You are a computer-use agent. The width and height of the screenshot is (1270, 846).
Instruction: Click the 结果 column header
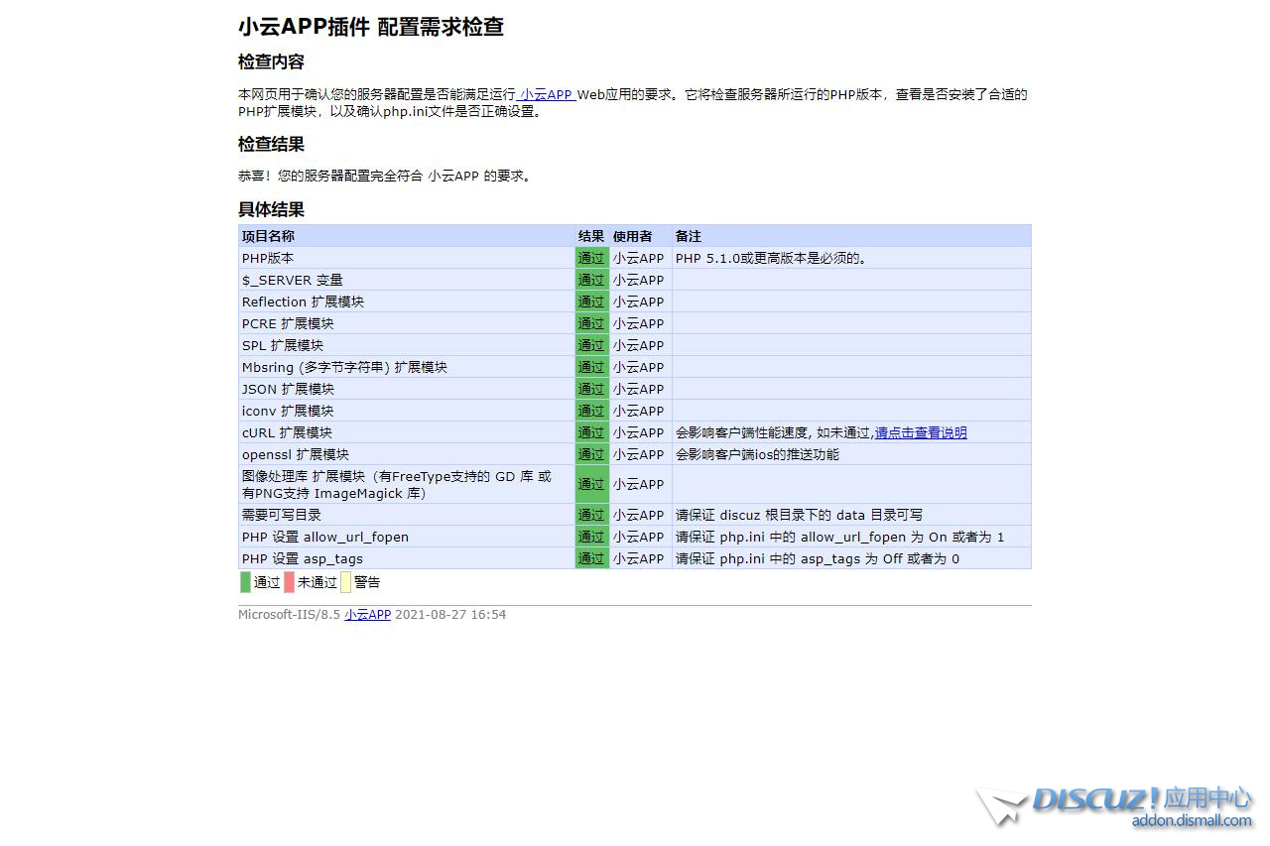pyautogui.click(x=591, y=236)
